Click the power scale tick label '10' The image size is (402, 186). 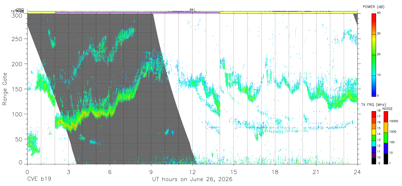coord(379,75)
